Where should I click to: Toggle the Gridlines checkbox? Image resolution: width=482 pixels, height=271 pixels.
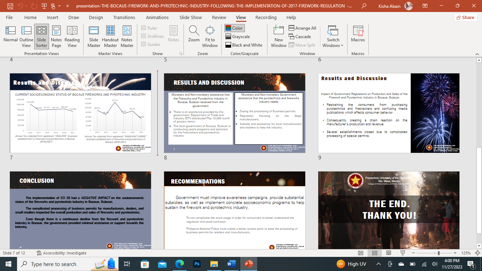coord(152,36)
